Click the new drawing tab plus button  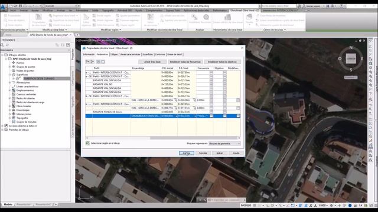tap(77, 35)
